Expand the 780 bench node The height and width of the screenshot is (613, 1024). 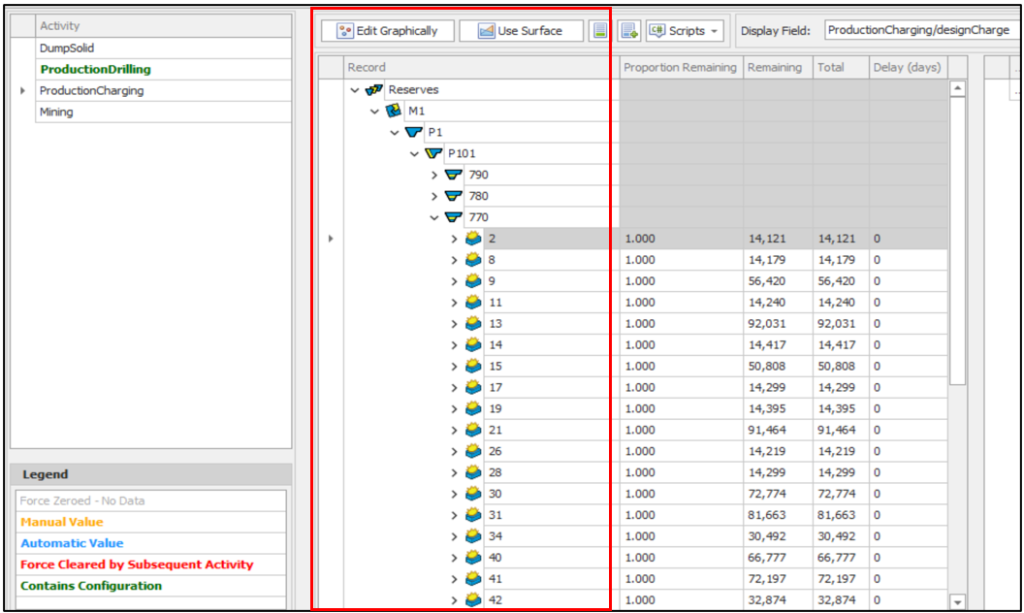click(434, 197)
